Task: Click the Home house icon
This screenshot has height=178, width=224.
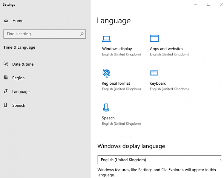Action: tap(6, 21)
